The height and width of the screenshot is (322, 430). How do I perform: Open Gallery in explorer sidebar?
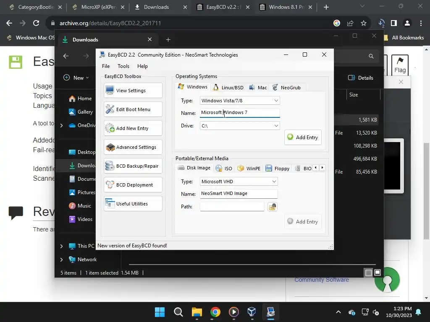coord(81,112)
